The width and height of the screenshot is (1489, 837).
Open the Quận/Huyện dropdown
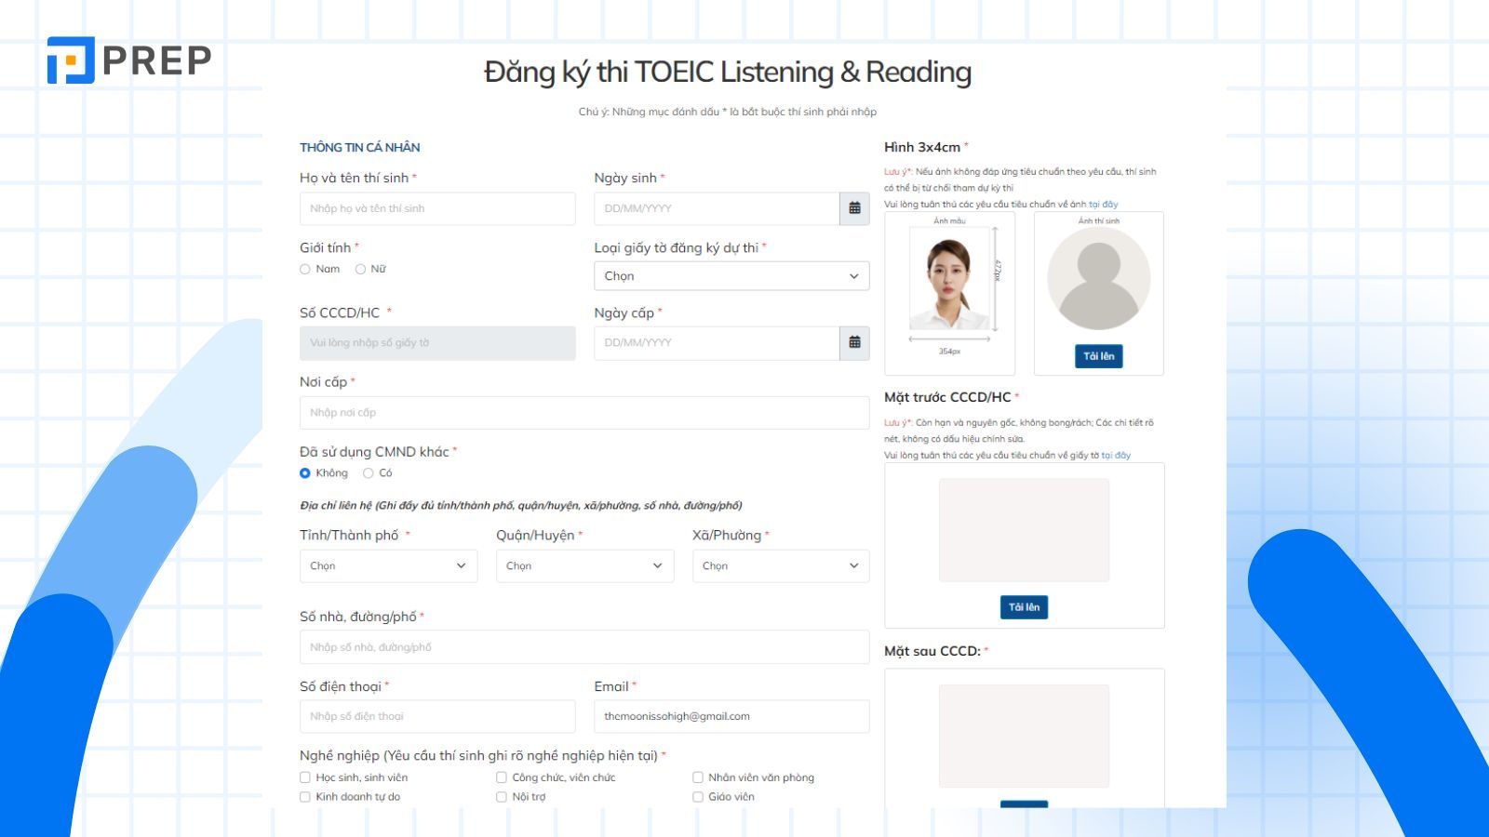click(x=584, y=565)
